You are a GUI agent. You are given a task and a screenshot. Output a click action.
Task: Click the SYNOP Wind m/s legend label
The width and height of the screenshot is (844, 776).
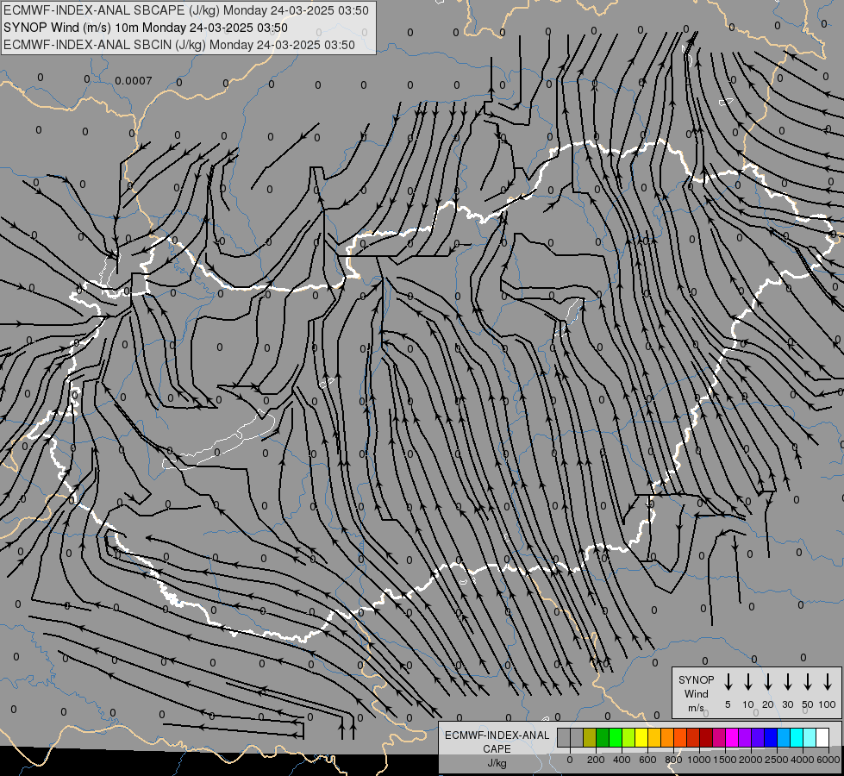point(696,693)
